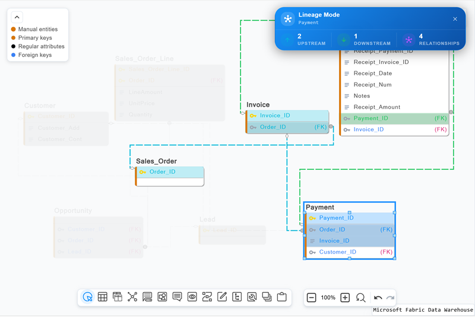Click key icon beside Order_ID in Sales_Order
475x317 pixels.
(x=142, y=172)
